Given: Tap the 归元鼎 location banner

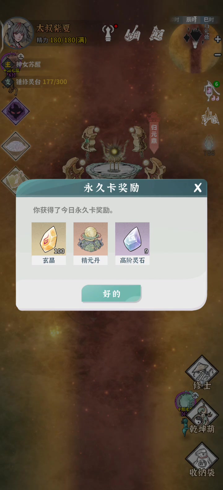Looking at the screenshot, I should 154,133.
